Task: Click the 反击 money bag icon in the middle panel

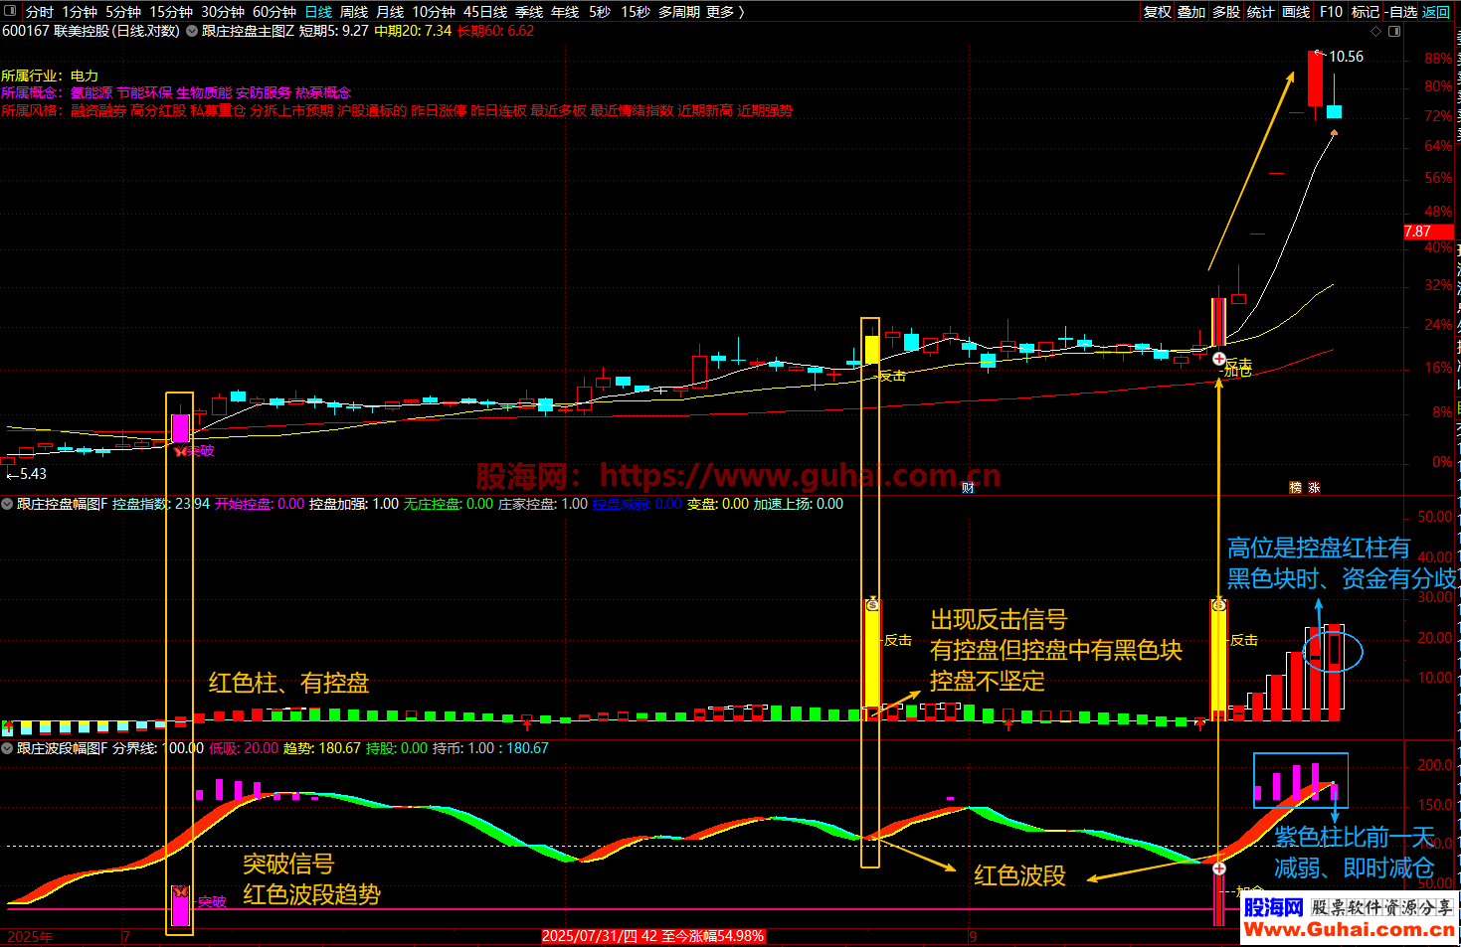Action: coord(872,604)
